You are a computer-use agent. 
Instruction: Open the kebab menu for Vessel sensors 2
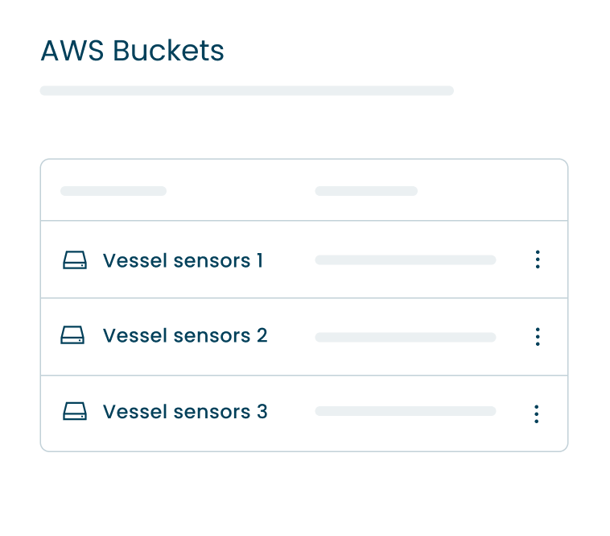click(538, 337)
